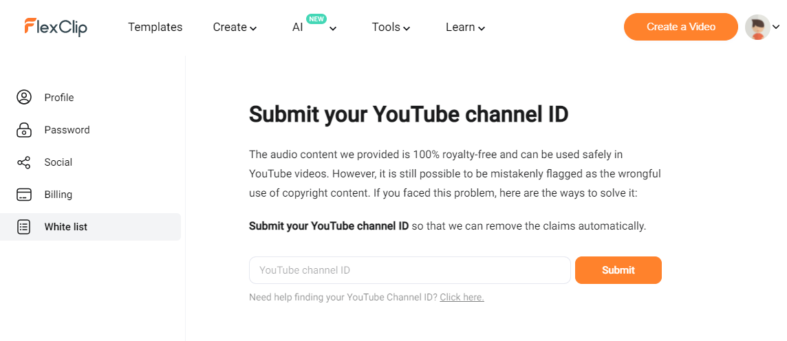Submit the YouTube channel ID
Image resolution: width=787 pixels, height=341 pixels.
click(x=618, y=270)
